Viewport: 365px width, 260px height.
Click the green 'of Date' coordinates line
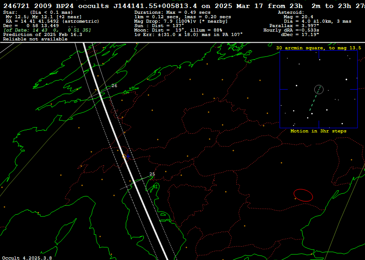pos(47,30)
